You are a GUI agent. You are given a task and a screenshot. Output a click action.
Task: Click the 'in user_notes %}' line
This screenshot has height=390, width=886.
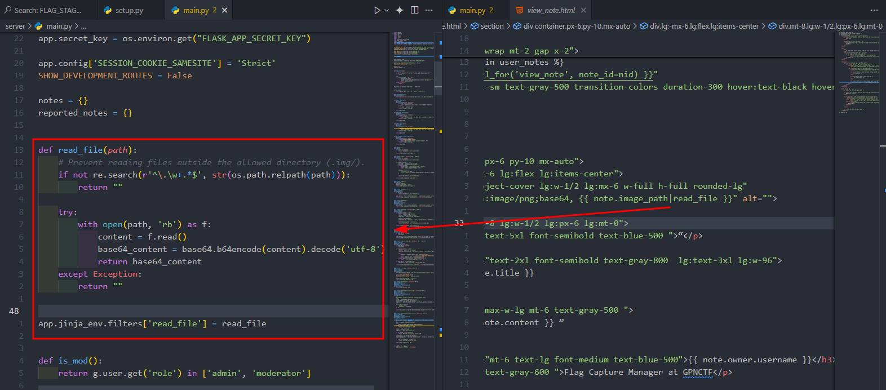(x=524, y=62)
